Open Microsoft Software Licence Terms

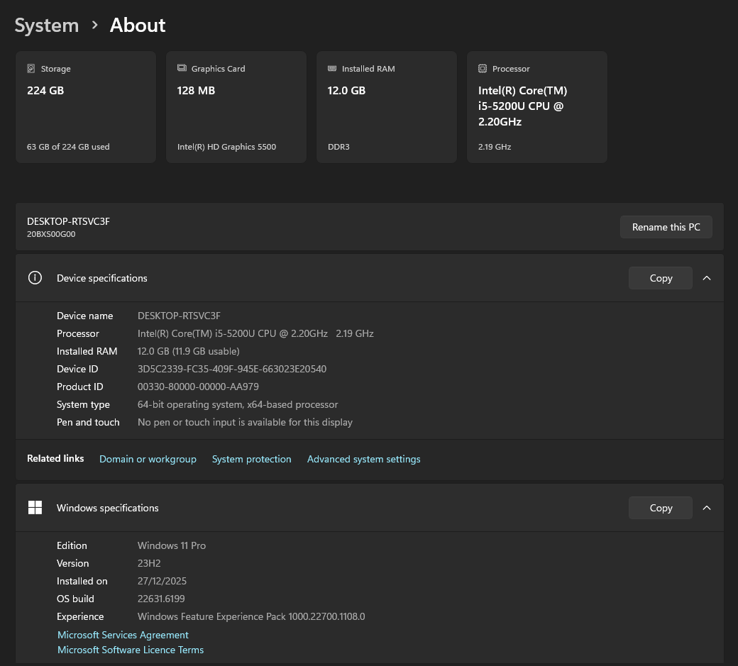pos(131,650)
